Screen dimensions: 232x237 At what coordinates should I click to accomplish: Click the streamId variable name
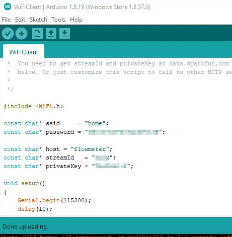[60, 157]
